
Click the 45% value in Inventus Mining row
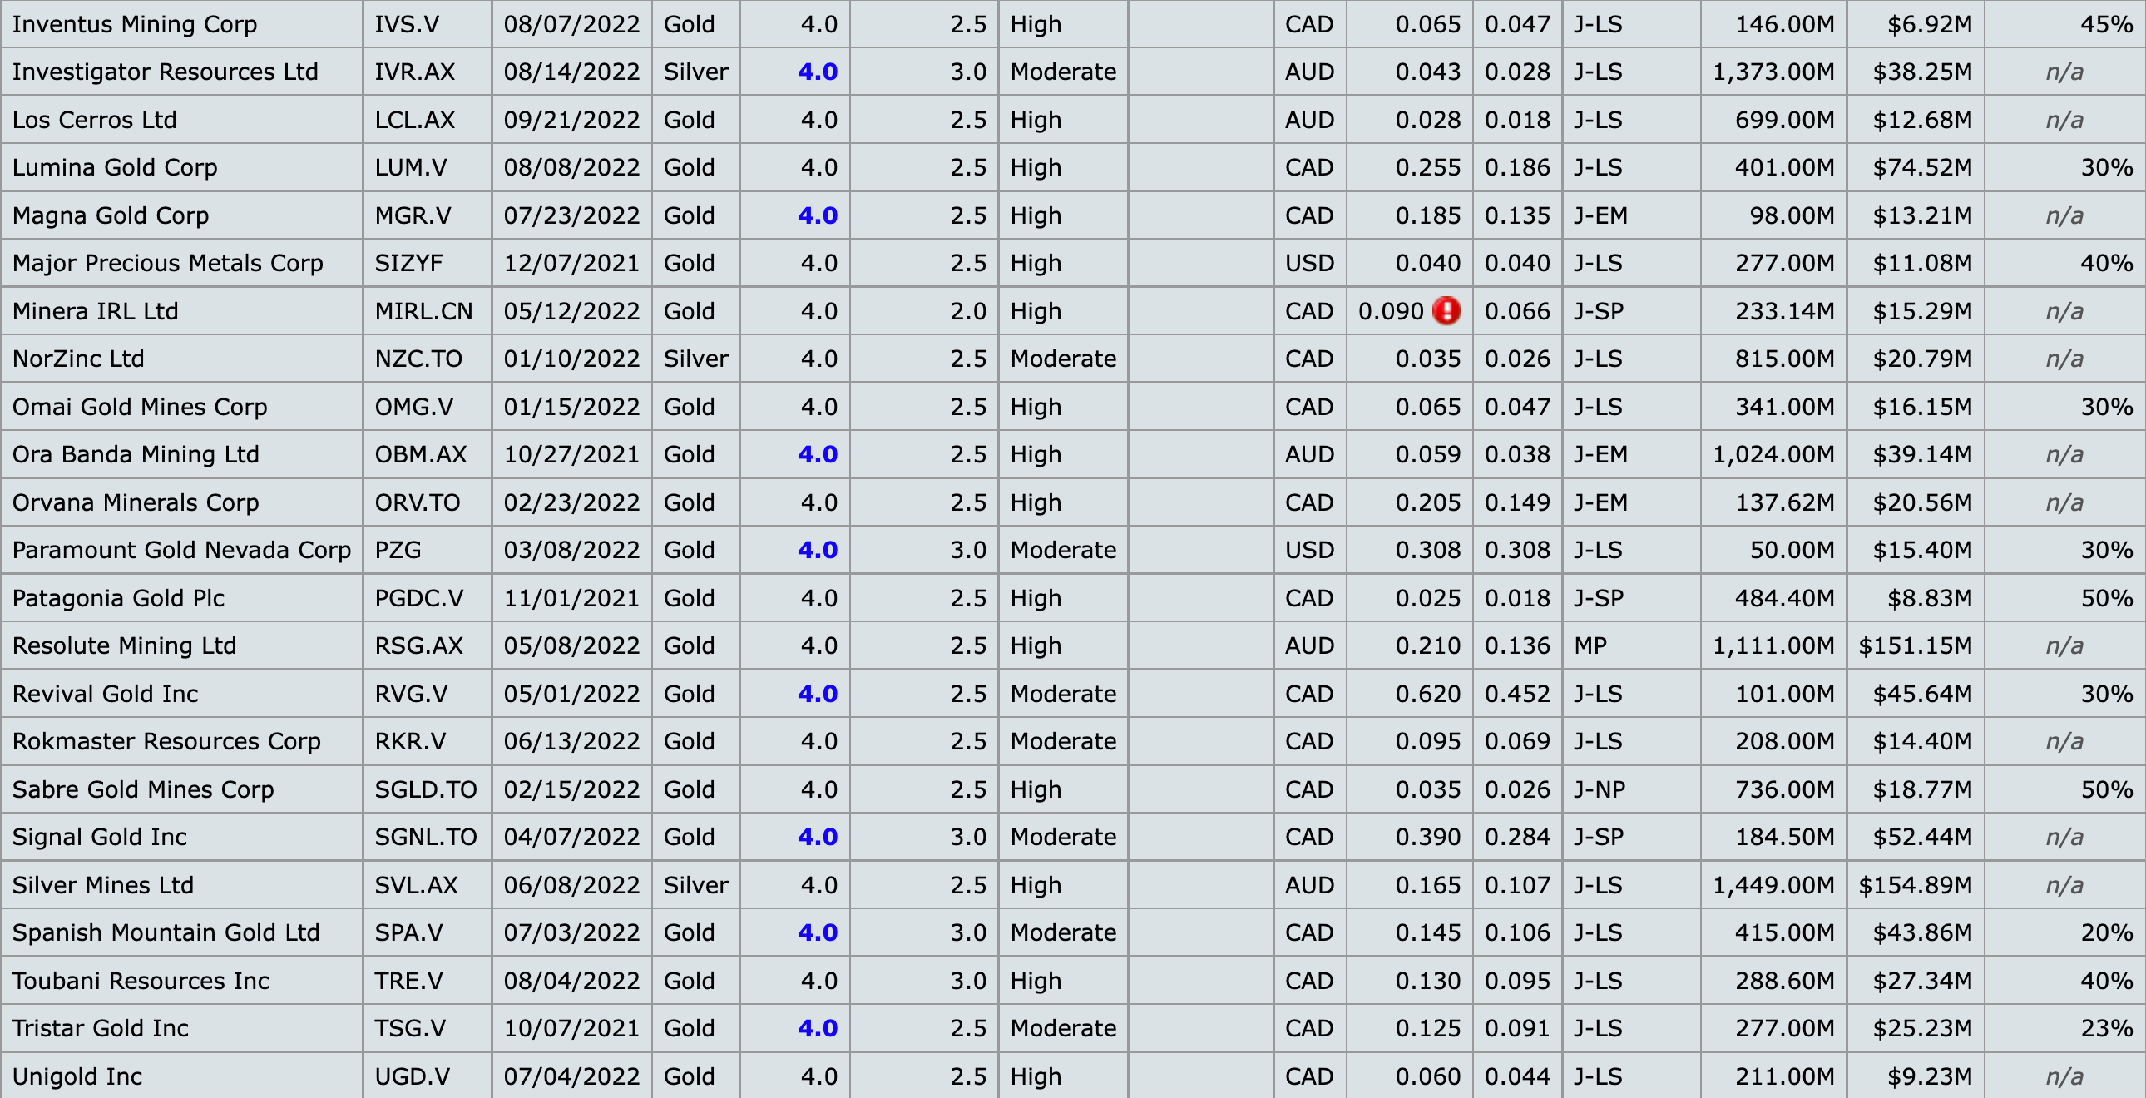(2106, 24)
